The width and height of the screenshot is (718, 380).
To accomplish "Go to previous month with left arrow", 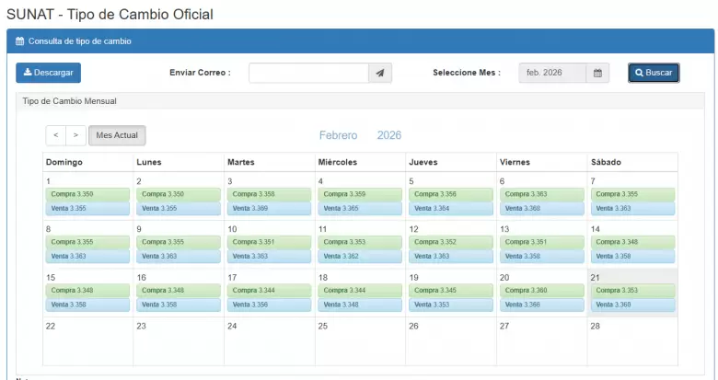I will 55,135.
